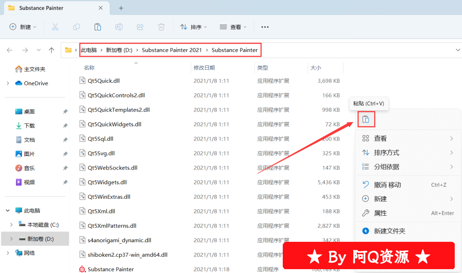Click the Up directory arrow
The width and height of the screenshot is (462, 273).
[52, 50]
